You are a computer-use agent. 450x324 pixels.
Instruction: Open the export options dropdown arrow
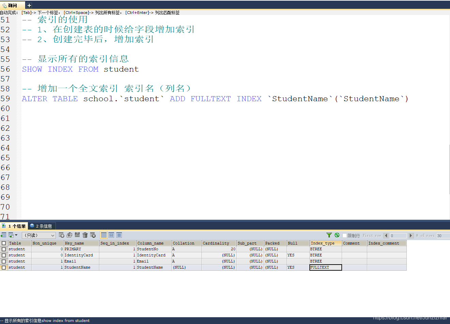16,235
